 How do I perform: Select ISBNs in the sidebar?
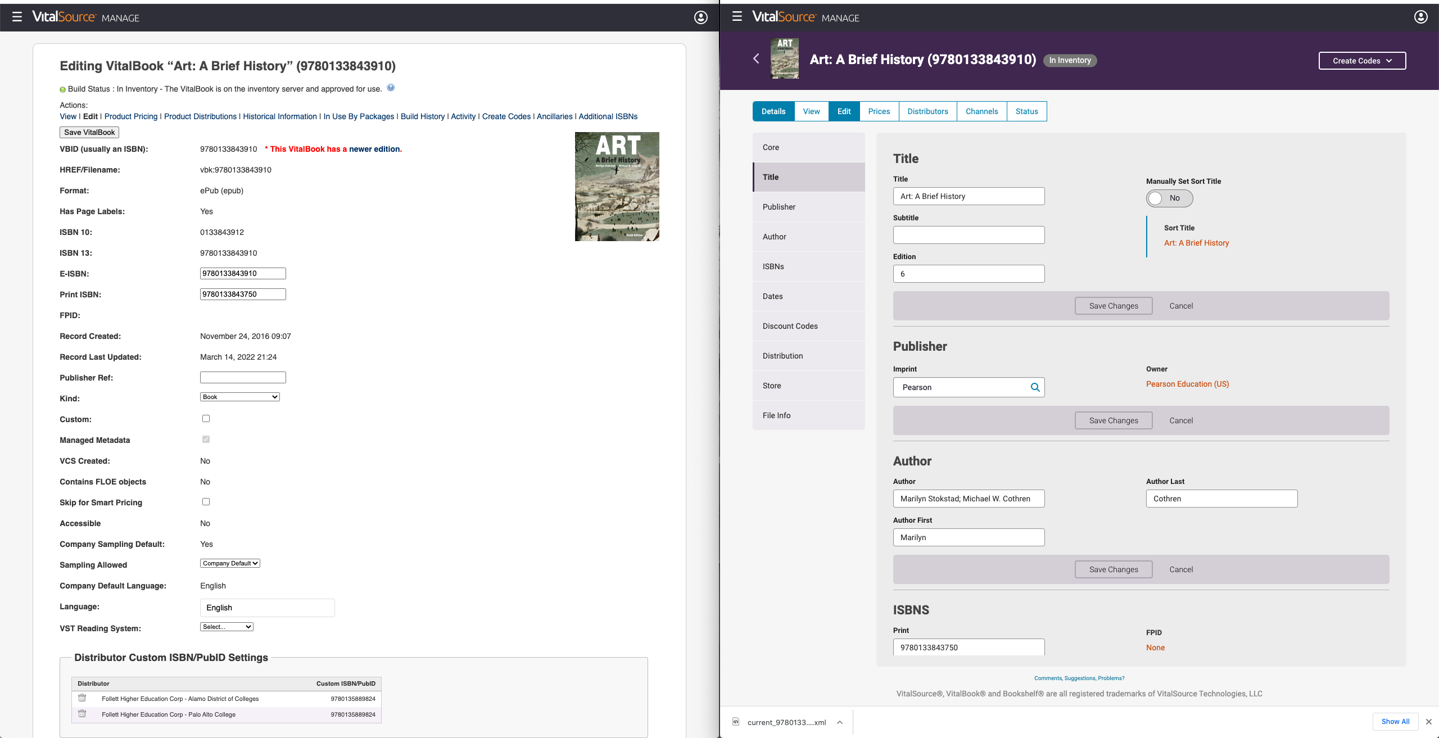[808, 266]
